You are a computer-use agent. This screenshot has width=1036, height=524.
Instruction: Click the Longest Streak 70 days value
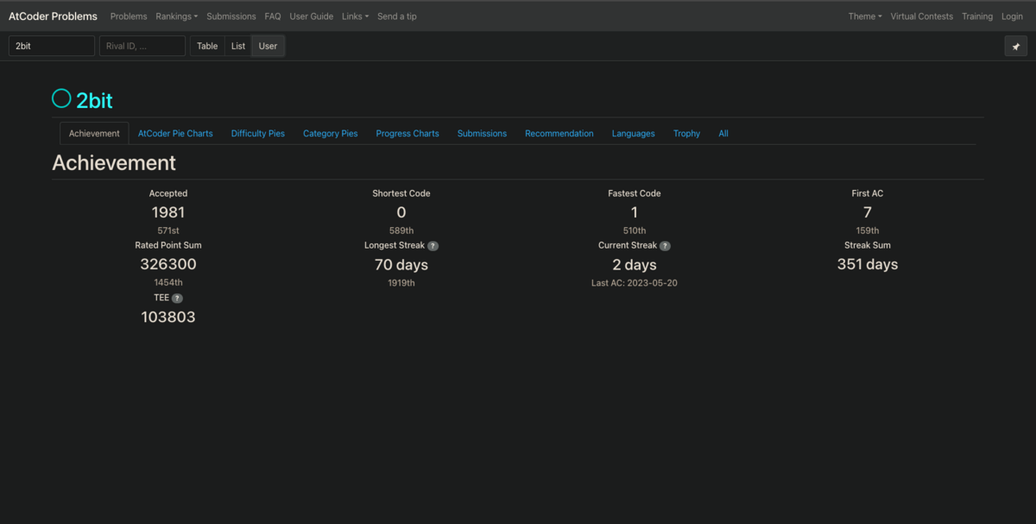(x=401, y=265)
